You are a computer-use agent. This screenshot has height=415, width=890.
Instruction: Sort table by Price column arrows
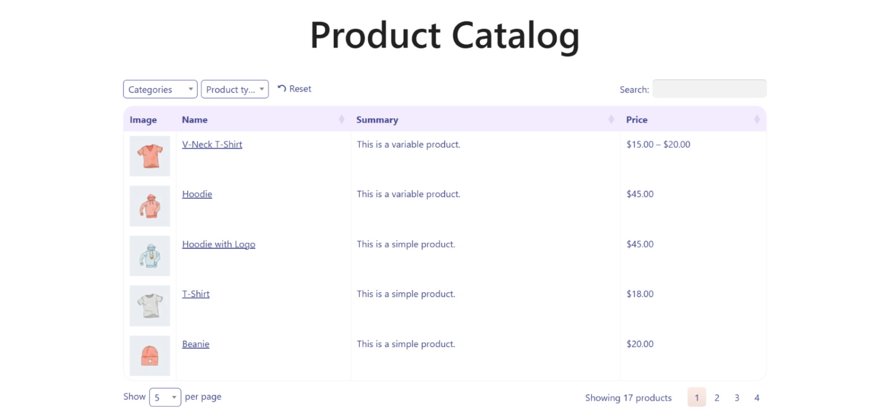(757, 119)
